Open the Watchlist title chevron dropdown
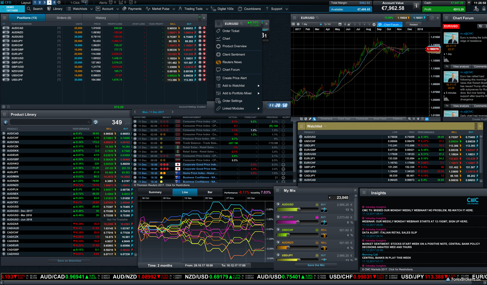 pyautogui.click(x=325, y=126)
